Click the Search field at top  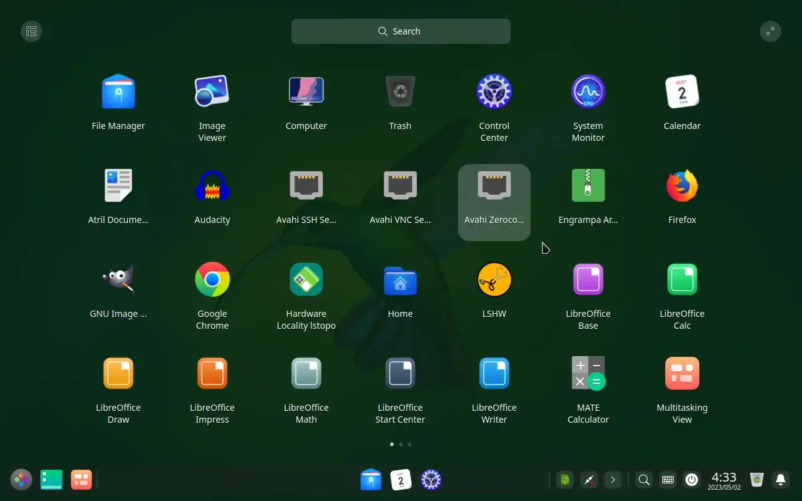pyautogui.click(x=401, y=31)
